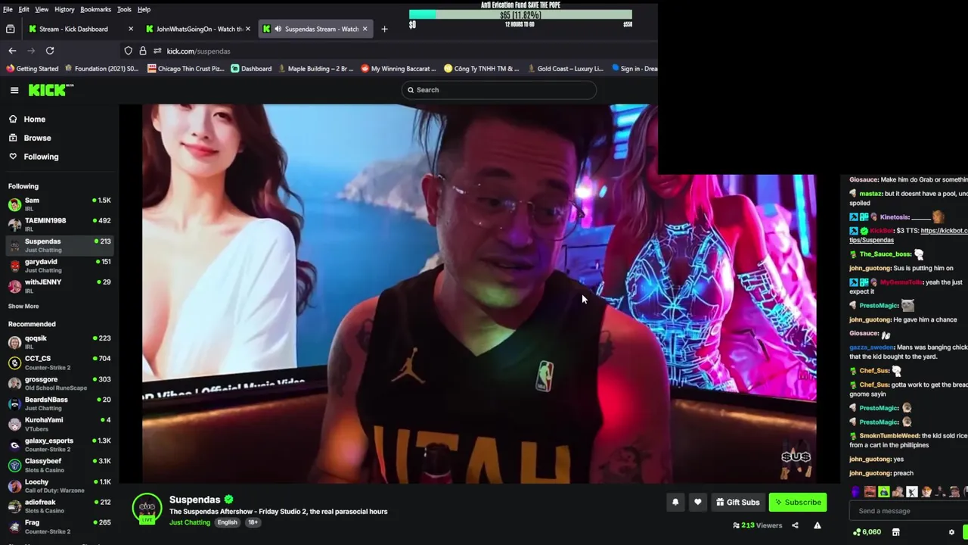Open qoqsik in Recommended

click(59, 342)
